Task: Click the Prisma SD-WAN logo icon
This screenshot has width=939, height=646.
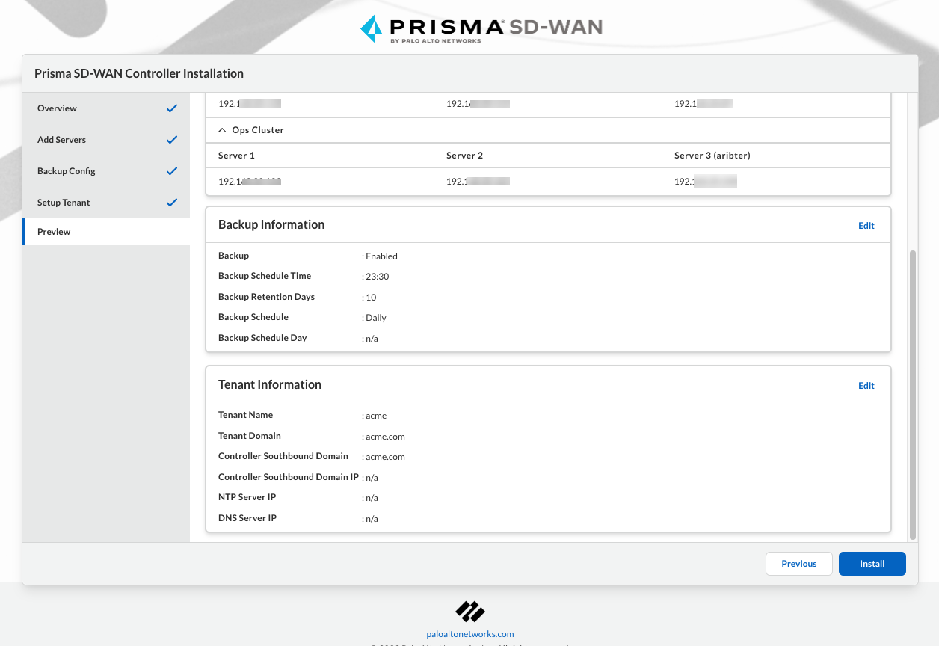Action: (x=372, y=28)
